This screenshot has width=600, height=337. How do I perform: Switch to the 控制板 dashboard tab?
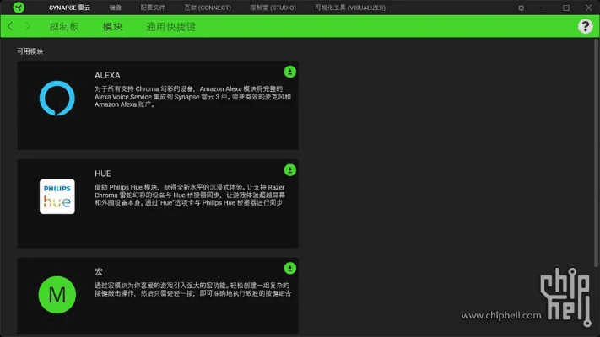pos(64,27)
